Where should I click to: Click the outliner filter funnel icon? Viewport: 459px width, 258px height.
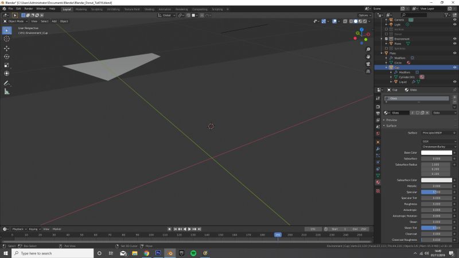point(446,15)
